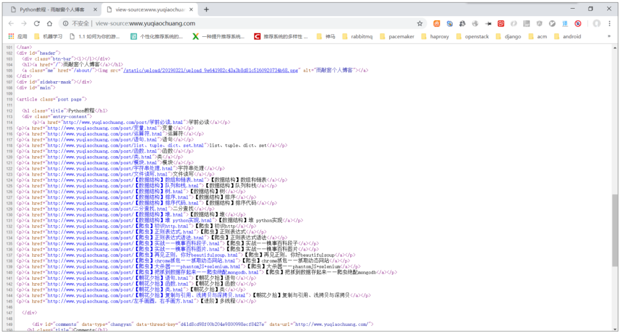Click the user profile avatar icon
The image size is (622, 334).
tap(596, 24)
